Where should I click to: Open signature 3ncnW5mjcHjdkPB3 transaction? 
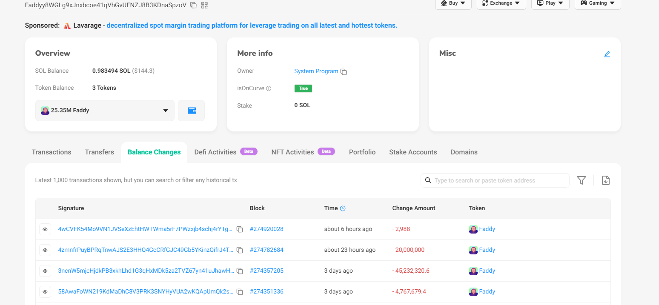pos(146,271)
